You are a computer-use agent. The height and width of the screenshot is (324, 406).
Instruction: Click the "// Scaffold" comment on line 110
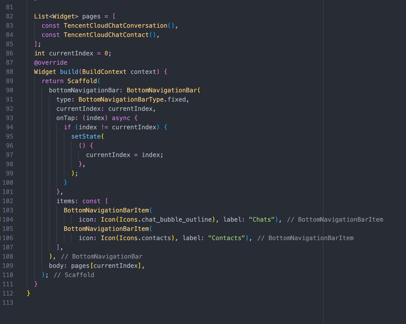74,275
